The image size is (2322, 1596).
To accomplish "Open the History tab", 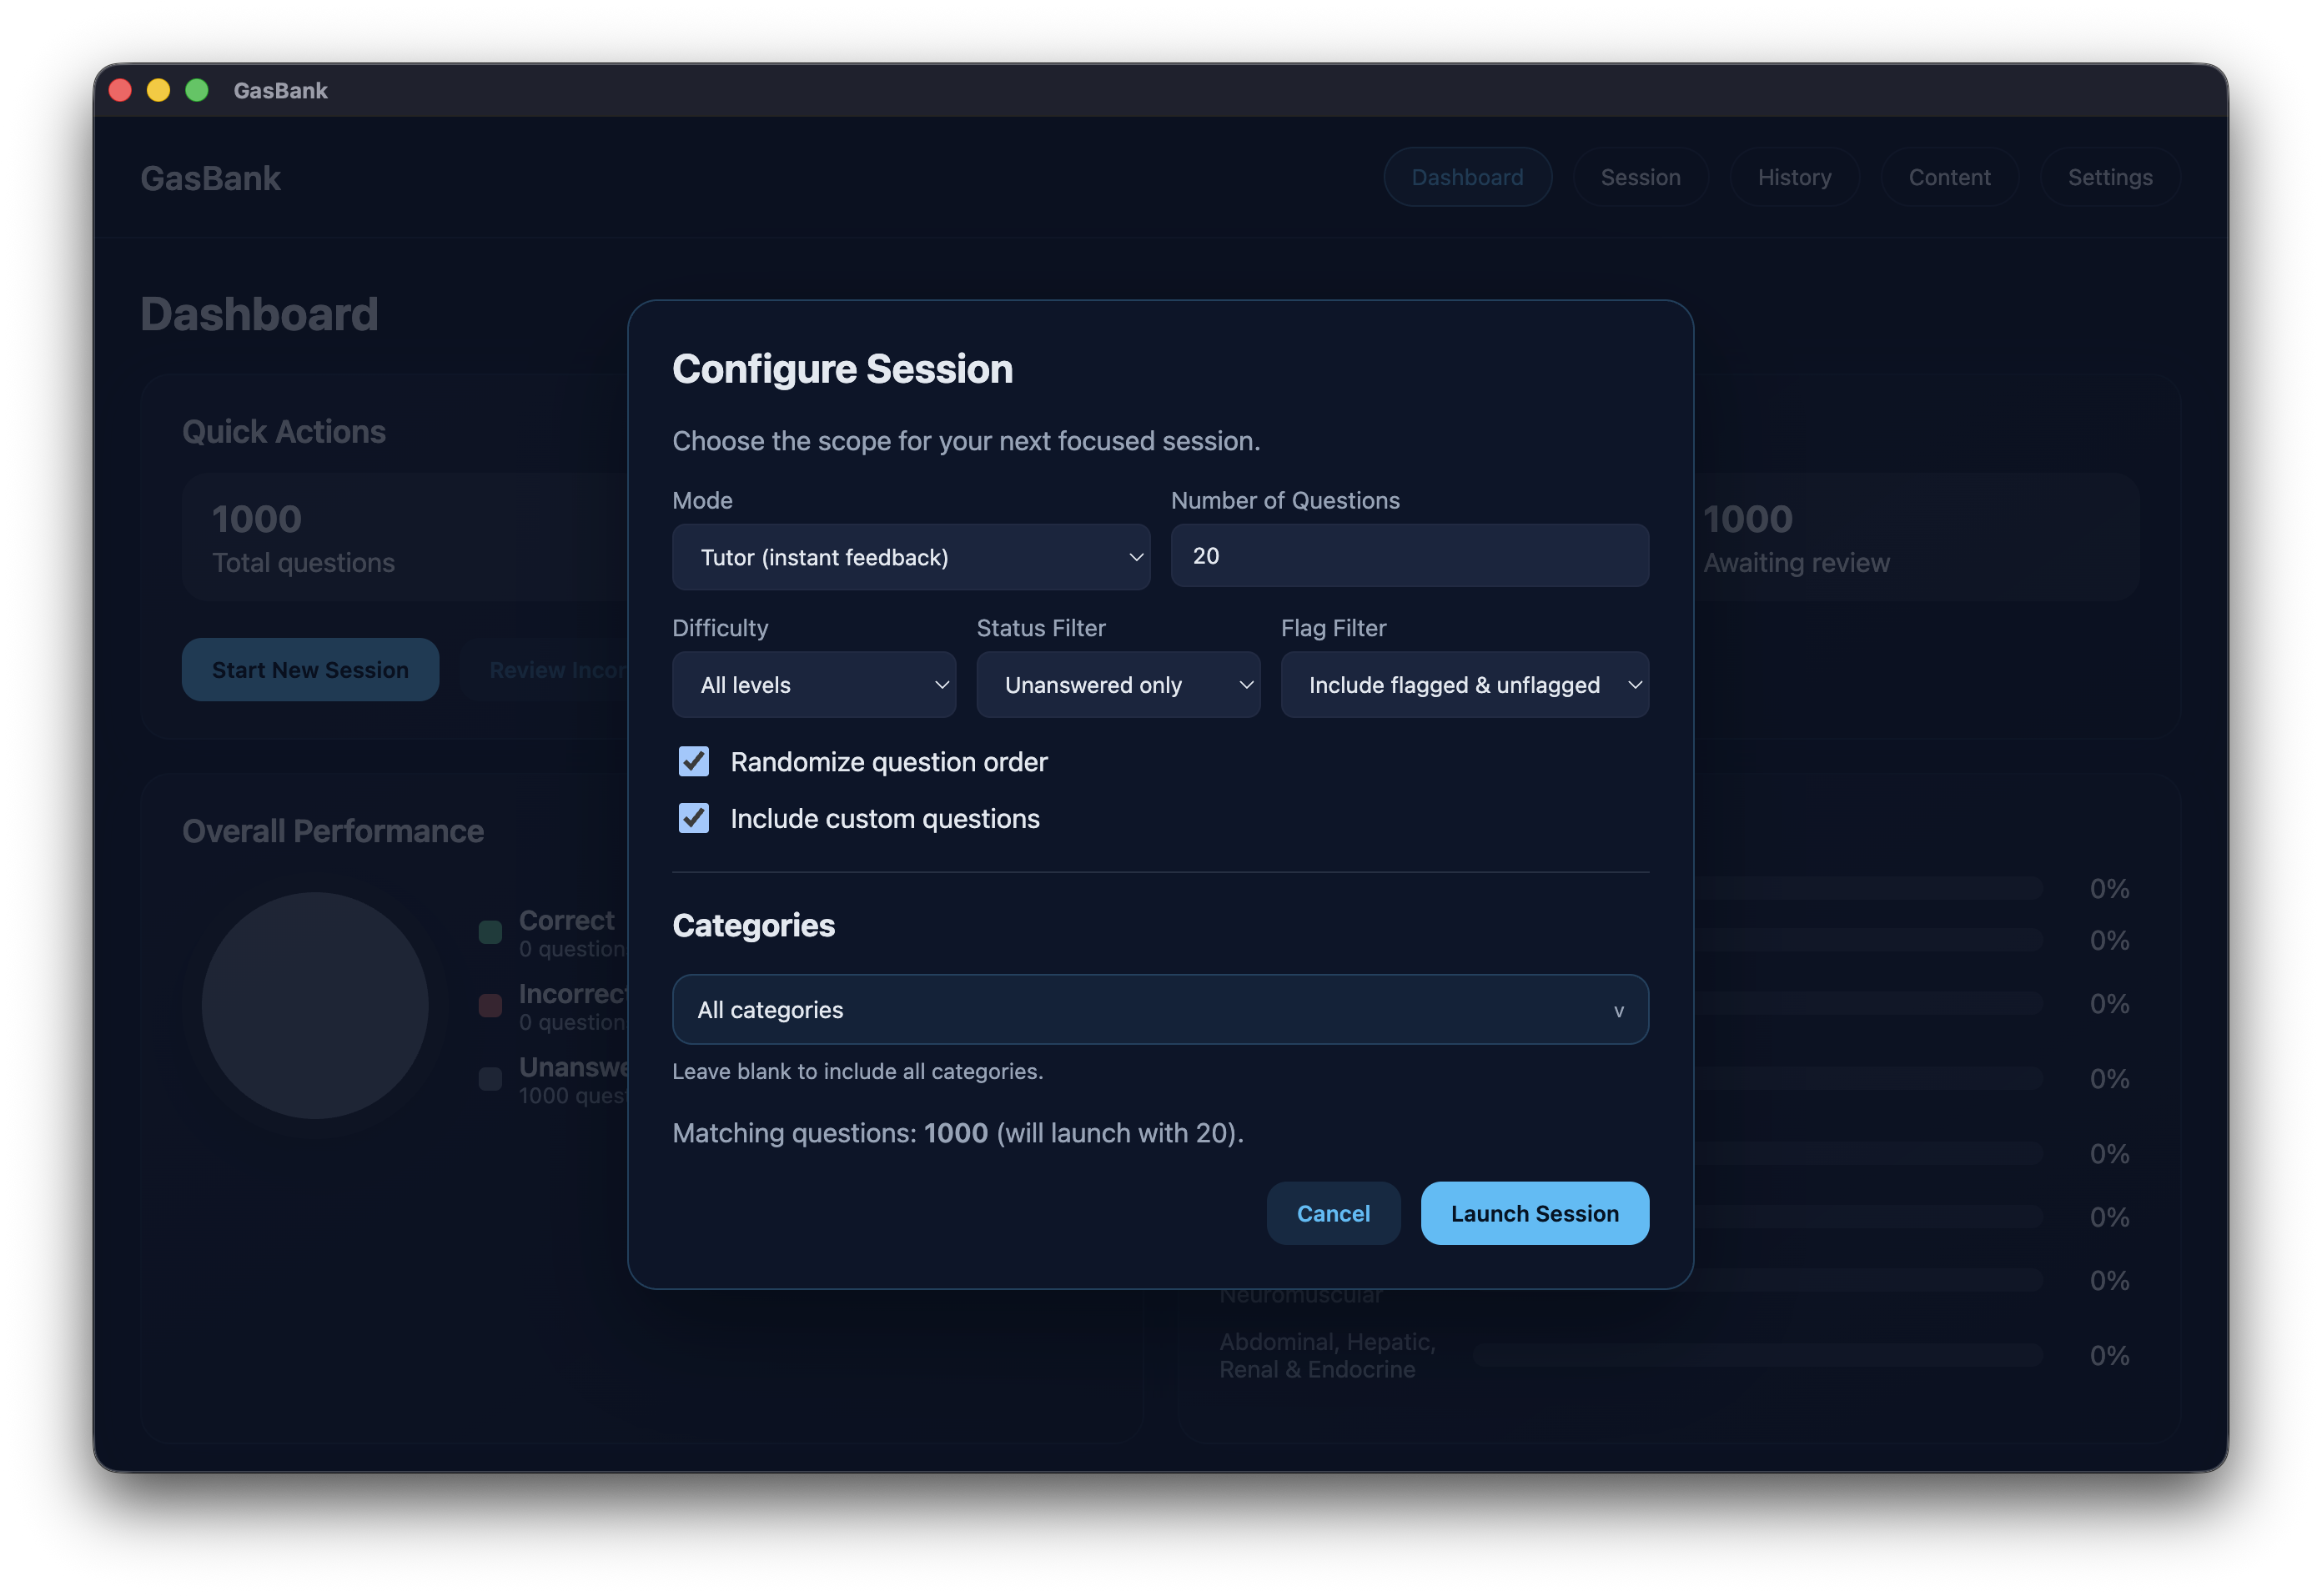I will [x=1794, y=177].
